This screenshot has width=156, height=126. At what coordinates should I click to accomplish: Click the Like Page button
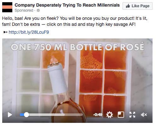click(137, 6)
